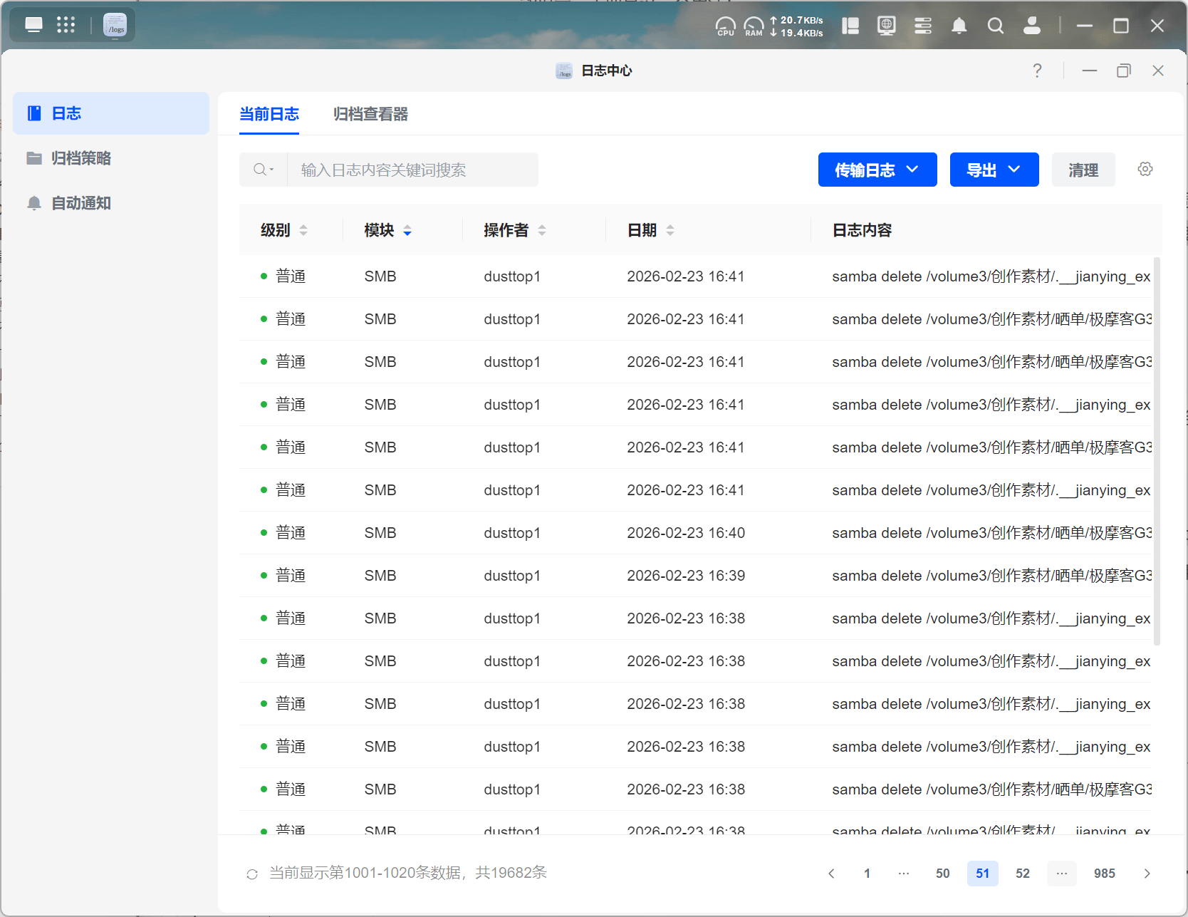Open 归档策略 in the sidebar
The width and height of the screenshot is (1188, 917).
pyautogui.click(x=80, y=158)
